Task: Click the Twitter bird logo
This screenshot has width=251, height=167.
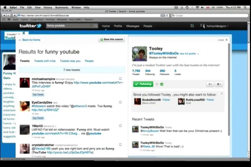Action: (39, 25)
